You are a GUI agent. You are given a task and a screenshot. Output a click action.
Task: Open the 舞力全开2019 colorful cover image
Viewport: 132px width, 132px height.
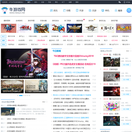click(111, 106)
